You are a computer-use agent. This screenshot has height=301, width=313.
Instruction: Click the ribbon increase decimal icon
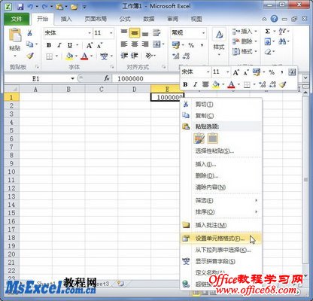point(176,56)
